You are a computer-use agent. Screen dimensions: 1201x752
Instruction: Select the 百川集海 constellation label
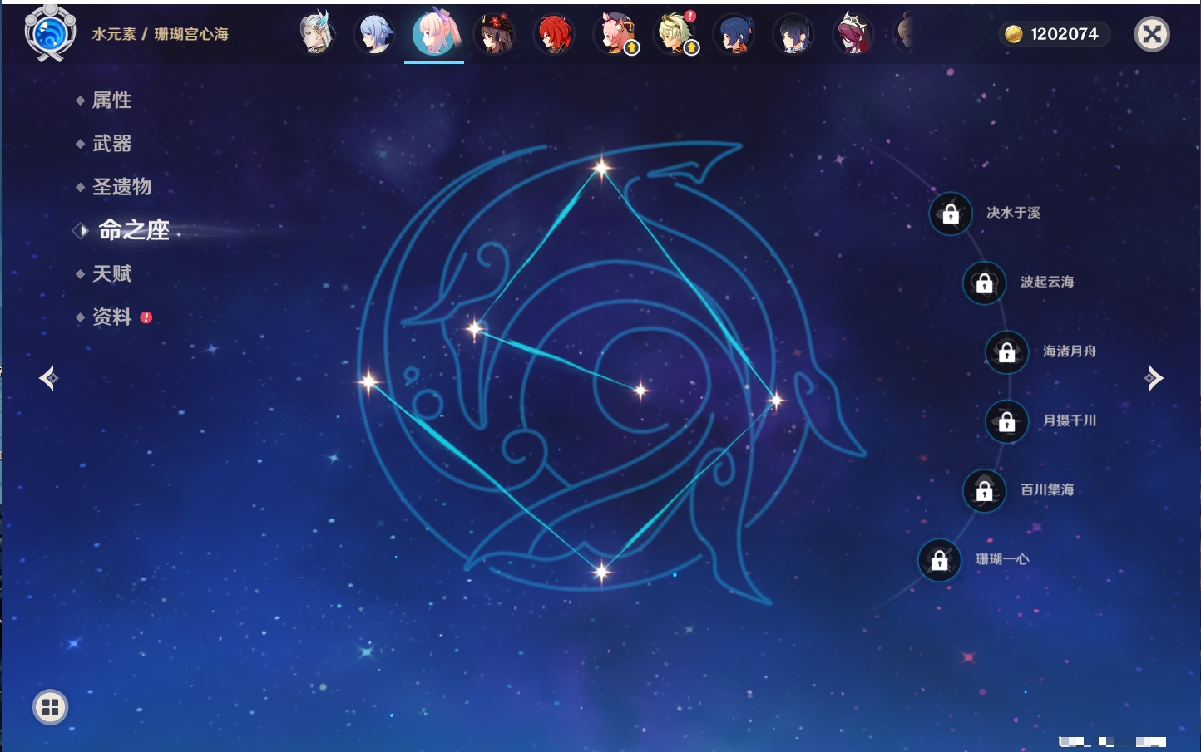1046,490
